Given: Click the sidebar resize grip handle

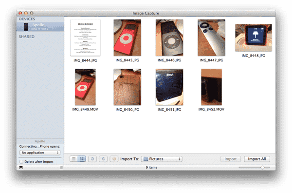Looking at the screenshot, I should 61,168.
